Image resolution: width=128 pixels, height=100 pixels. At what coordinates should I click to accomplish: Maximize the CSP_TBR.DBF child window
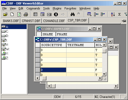pos(100,40)
